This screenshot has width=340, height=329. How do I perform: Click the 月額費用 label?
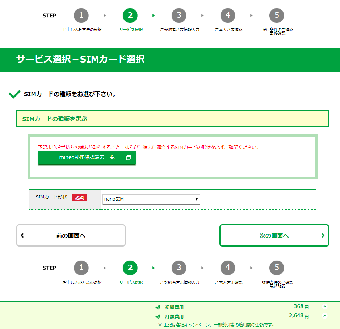point(174,316)
